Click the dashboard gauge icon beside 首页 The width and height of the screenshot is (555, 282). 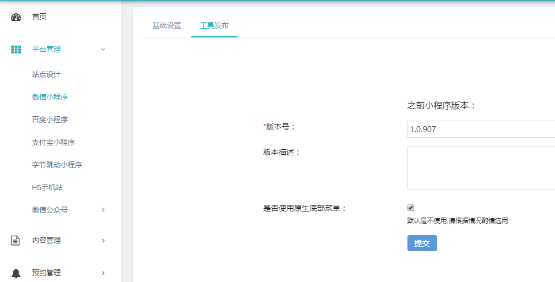pos(16,17)
